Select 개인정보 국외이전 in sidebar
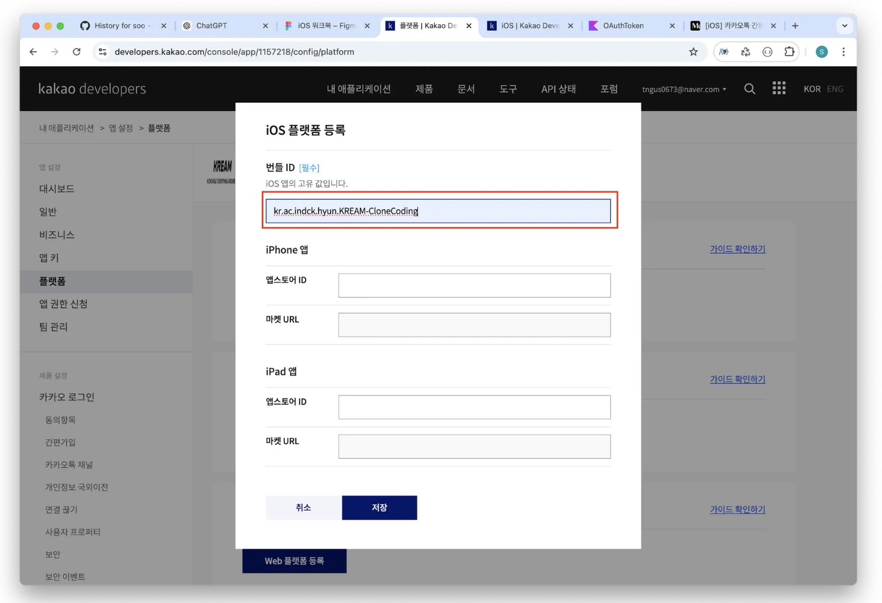Viewport: 882px width, 603px height. (x=77, y=487)
